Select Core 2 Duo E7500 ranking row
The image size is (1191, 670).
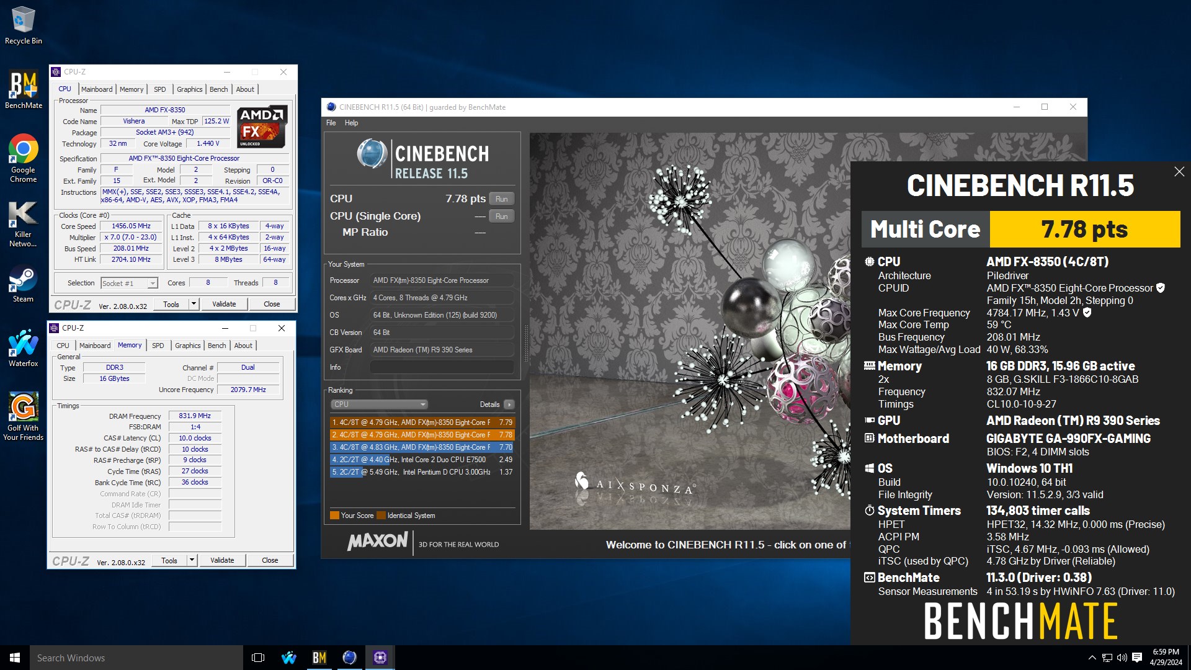422,460
